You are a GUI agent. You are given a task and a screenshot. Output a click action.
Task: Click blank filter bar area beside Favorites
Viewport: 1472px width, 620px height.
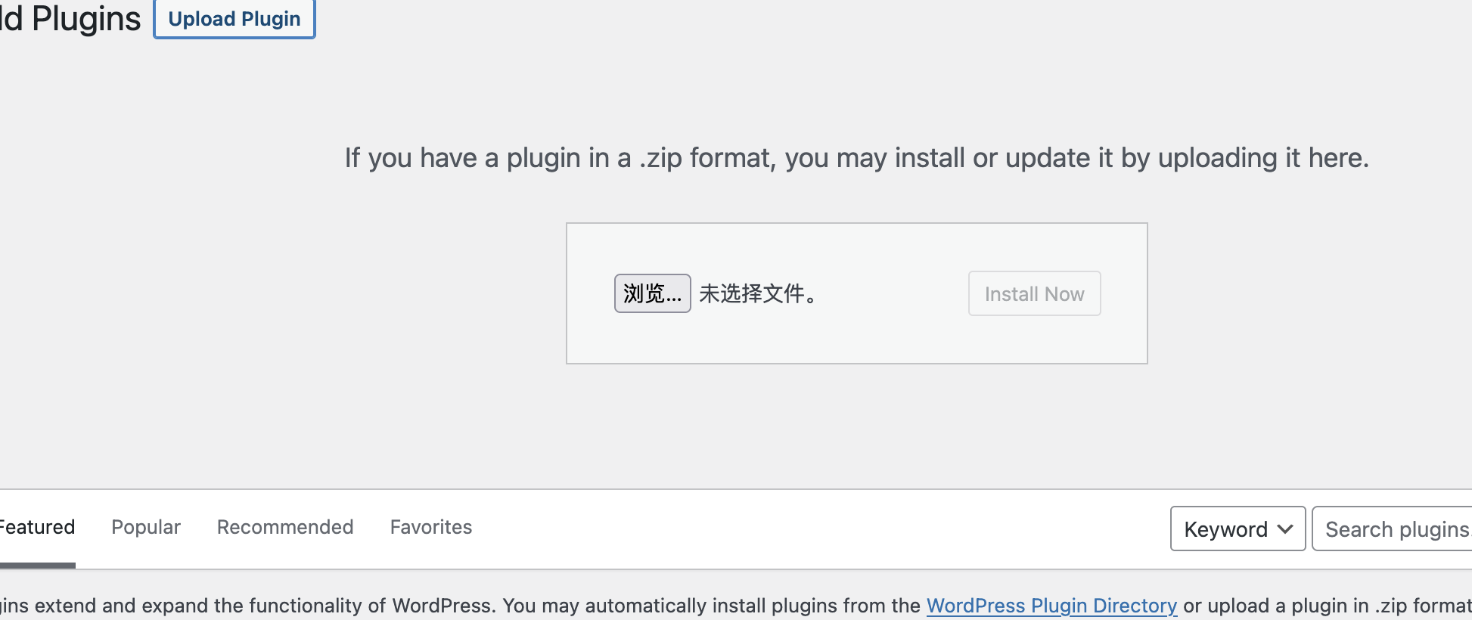817,529
